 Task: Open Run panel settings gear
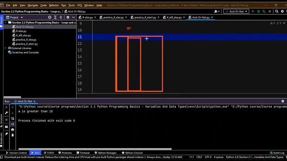coord(283,101)
